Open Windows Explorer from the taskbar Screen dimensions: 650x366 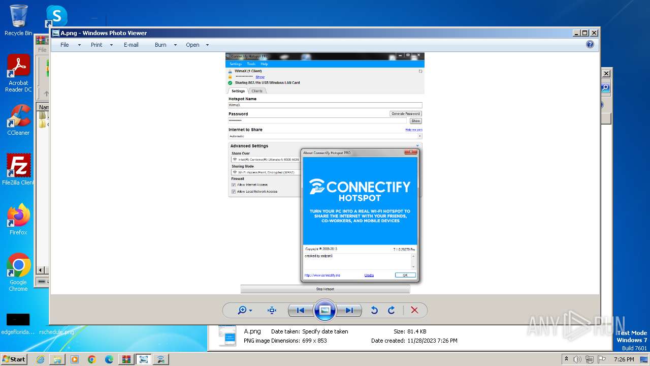click(57, 359)
